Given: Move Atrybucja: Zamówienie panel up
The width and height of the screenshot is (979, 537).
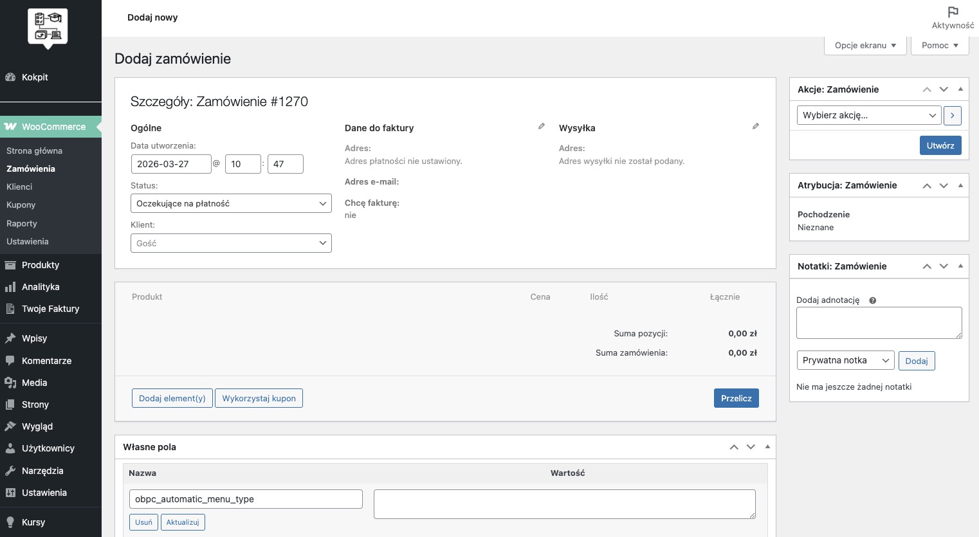Looking at the screenshot, I should [927, 185].
